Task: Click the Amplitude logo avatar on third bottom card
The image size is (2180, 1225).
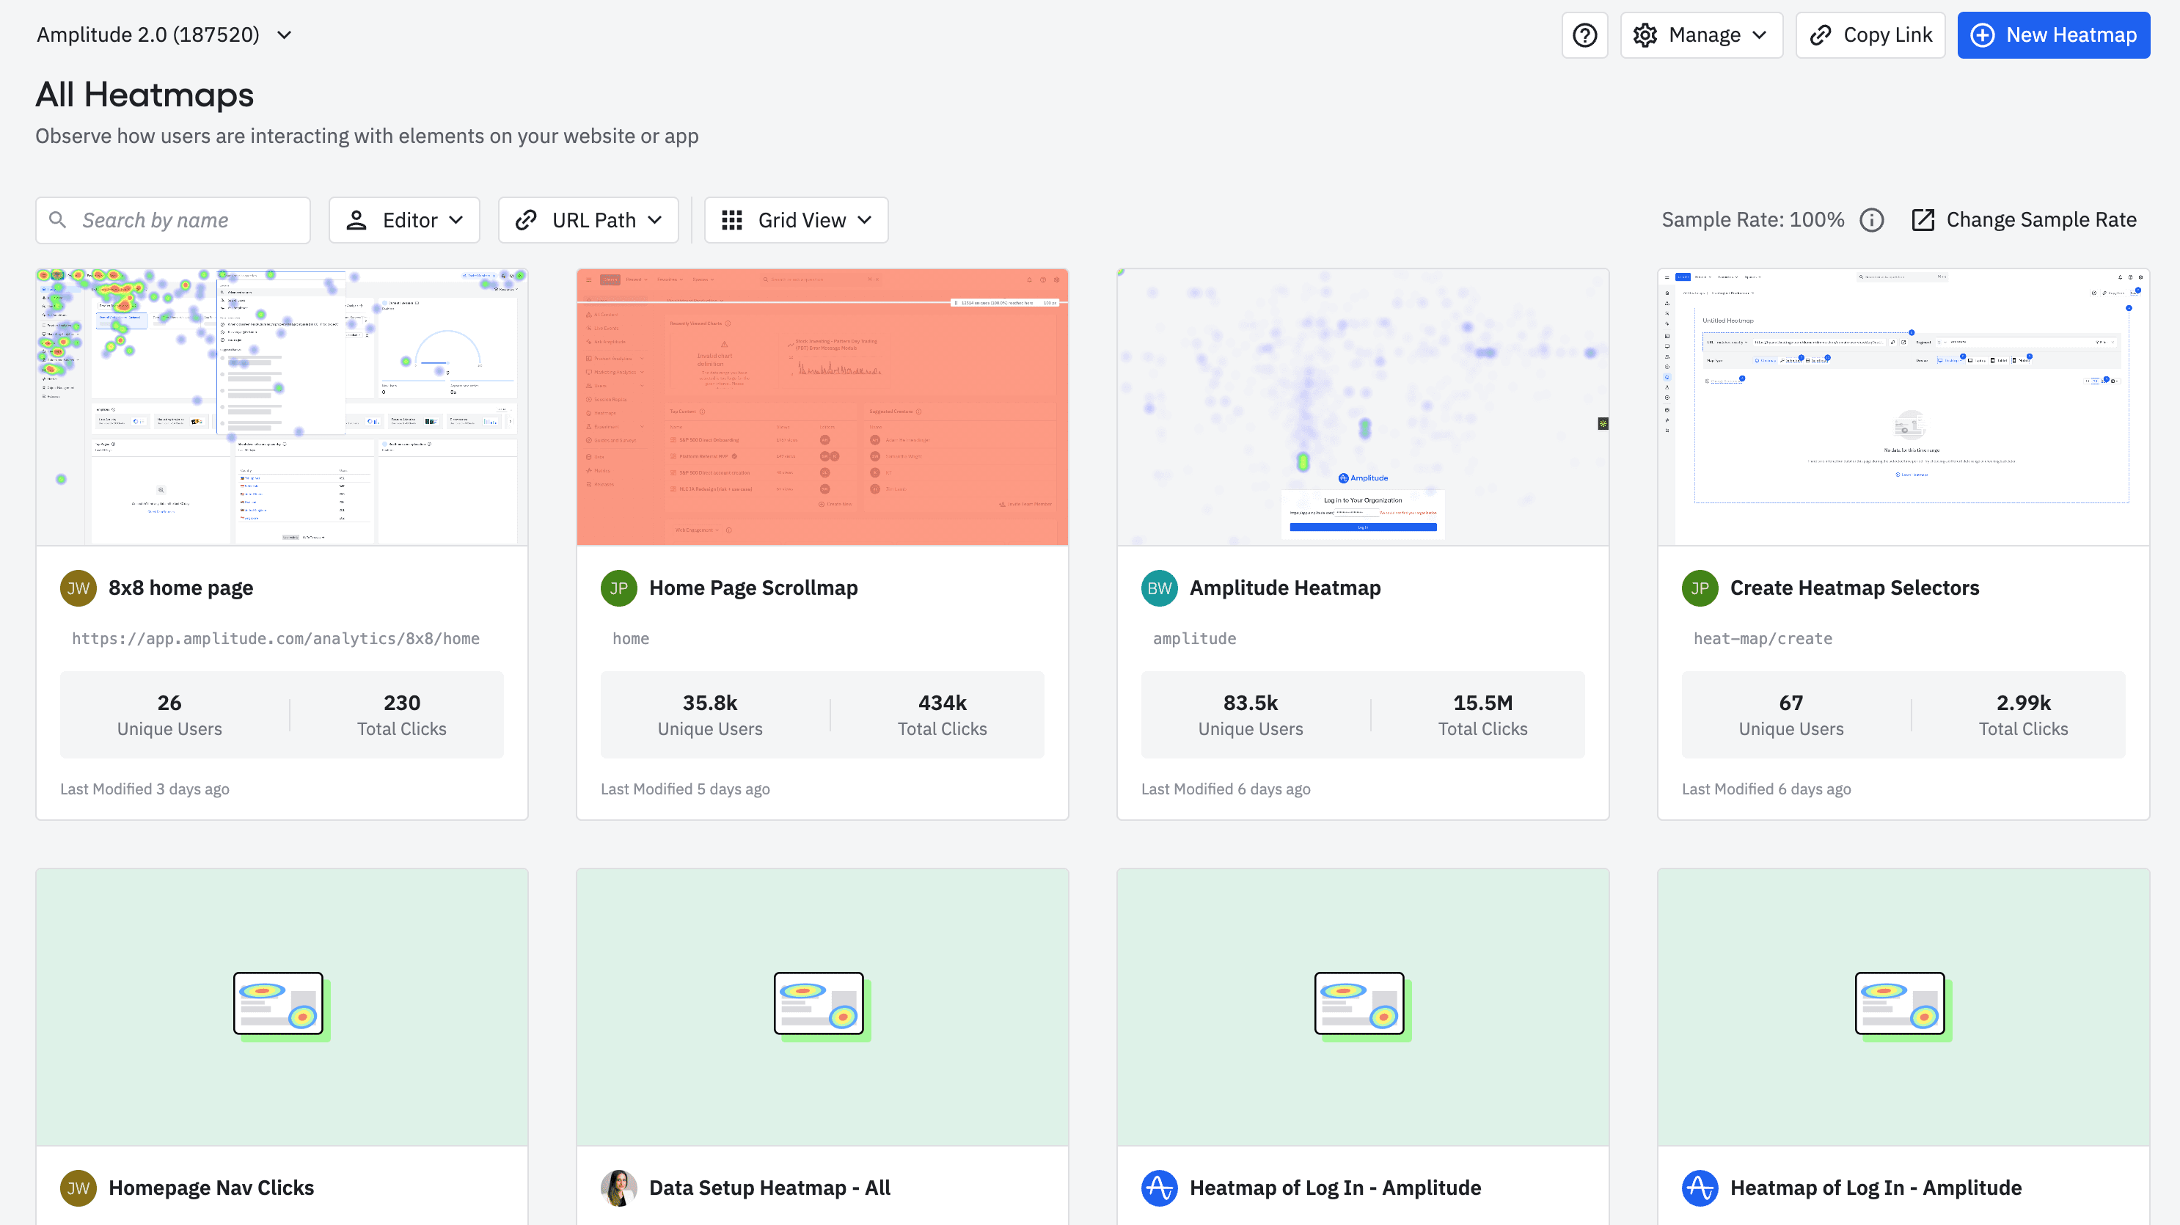Action: click(x=1158, y=1188)
